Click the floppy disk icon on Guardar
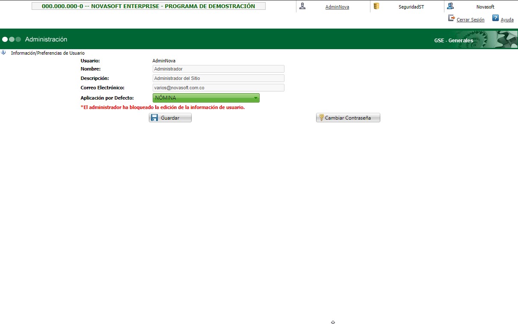518x324 pixels. [155, 118]
